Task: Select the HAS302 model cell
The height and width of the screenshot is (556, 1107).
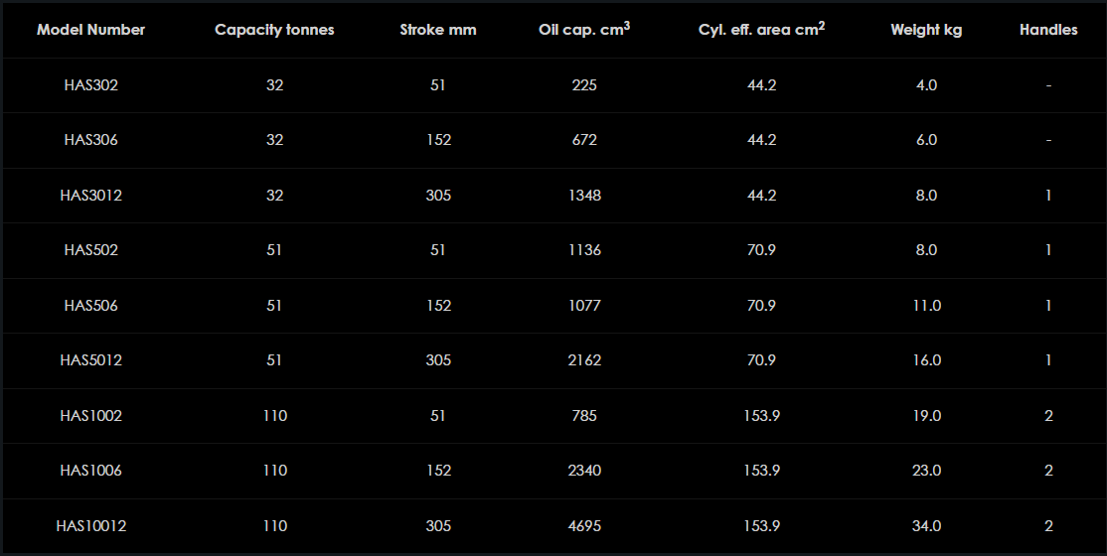Action: [x=91, y=85]
